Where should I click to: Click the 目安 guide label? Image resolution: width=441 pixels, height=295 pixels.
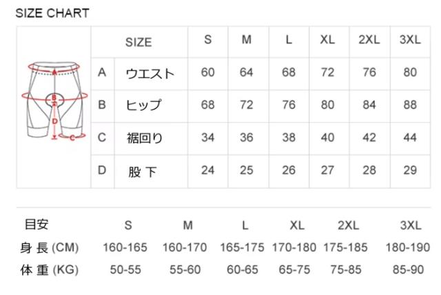pos(37,225)
